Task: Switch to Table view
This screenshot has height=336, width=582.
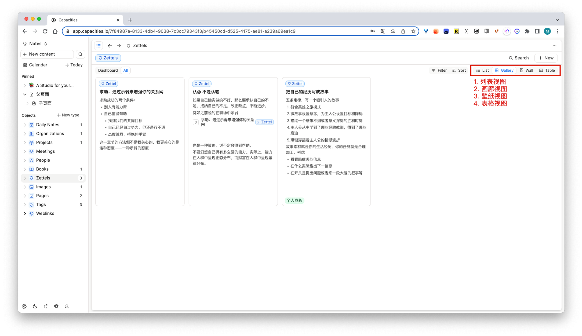Action: 547,70
